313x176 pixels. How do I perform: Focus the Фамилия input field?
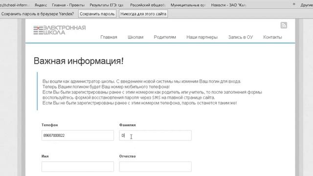point(156,135)
